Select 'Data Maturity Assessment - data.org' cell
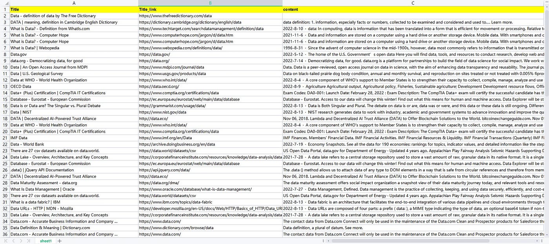The image size is (549, 244). point(74,183)
